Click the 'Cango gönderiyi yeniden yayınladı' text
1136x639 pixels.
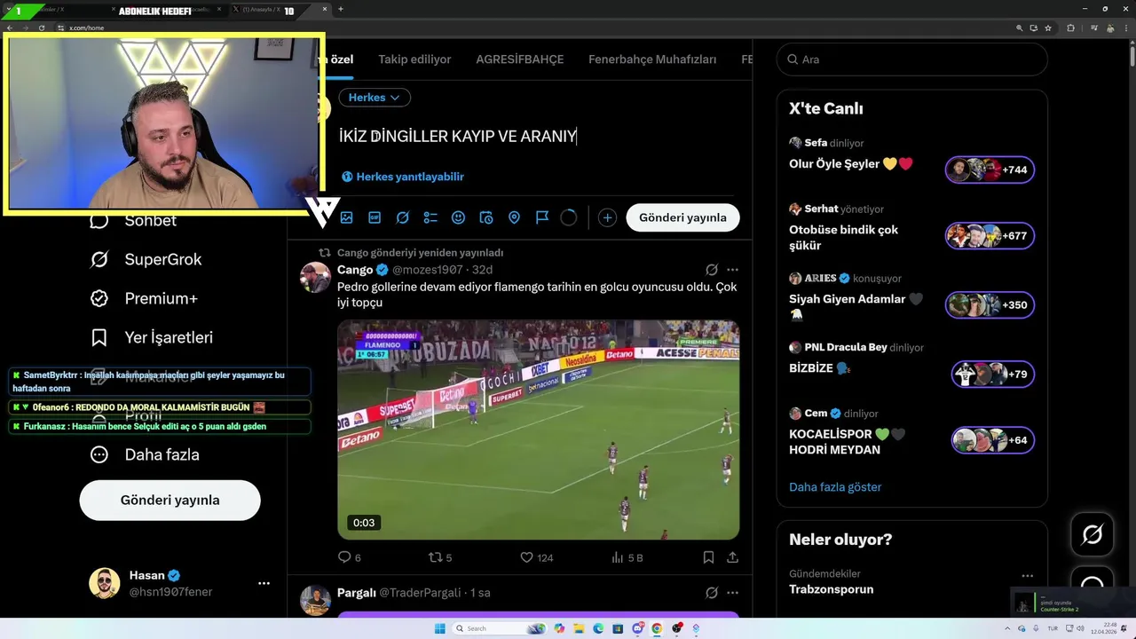(420, 253)
